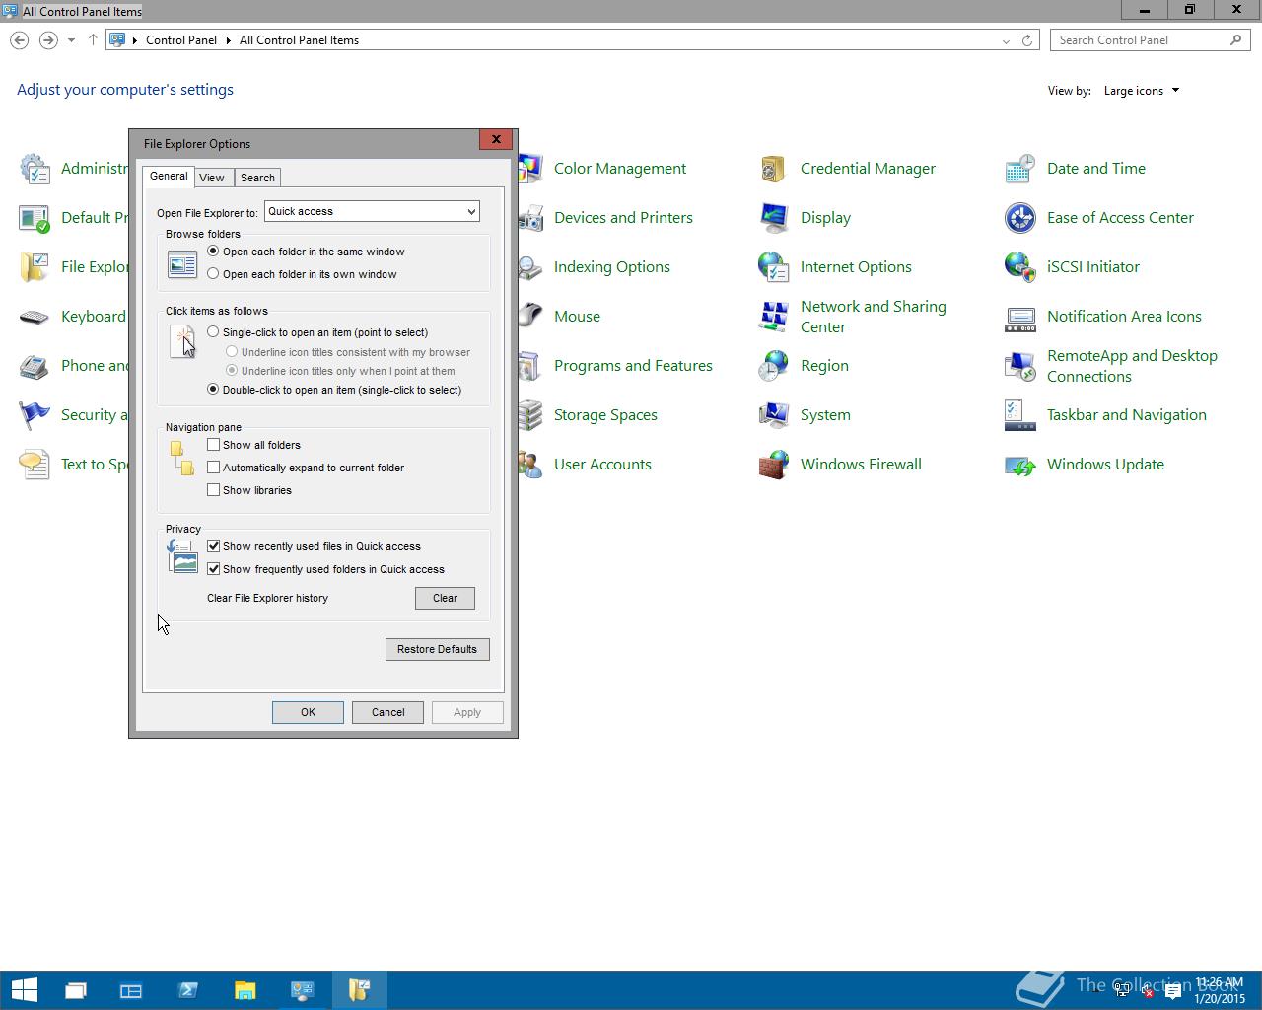Open Ease of Access Center icon
The width and height of the screenshot is (1262, 1010).
pyautogui.click(x=1019, y=218)
